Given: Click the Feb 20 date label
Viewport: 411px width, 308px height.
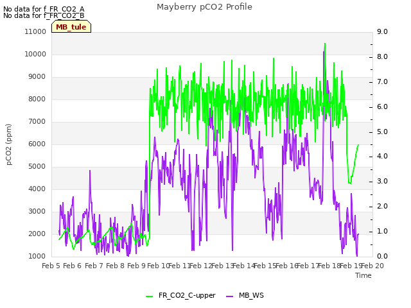Looking at the screenshot, I should (372, 266).
